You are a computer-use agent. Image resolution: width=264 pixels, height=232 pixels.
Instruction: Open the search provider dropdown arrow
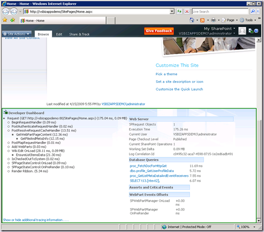[x=258, y=12]
